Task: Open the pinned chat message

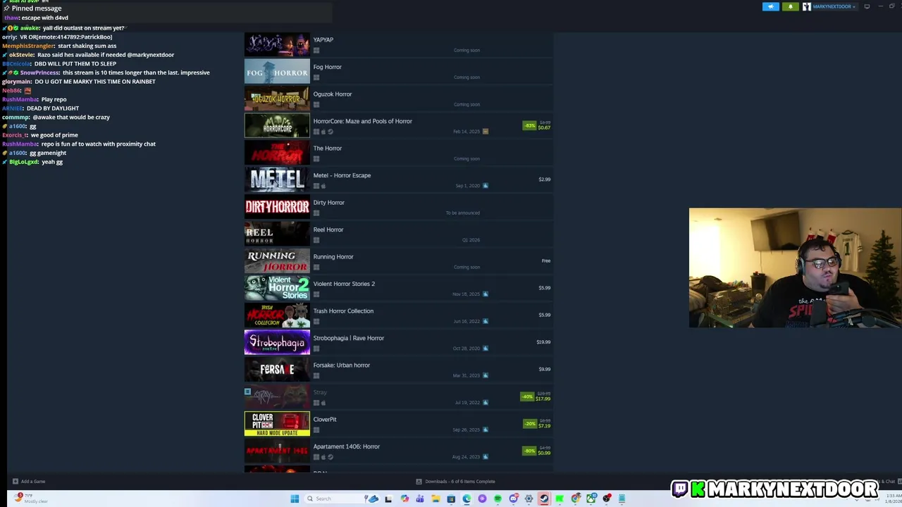Action: 166,13
